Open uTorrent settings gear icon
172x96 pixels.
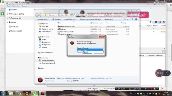[x=164, y=22]
